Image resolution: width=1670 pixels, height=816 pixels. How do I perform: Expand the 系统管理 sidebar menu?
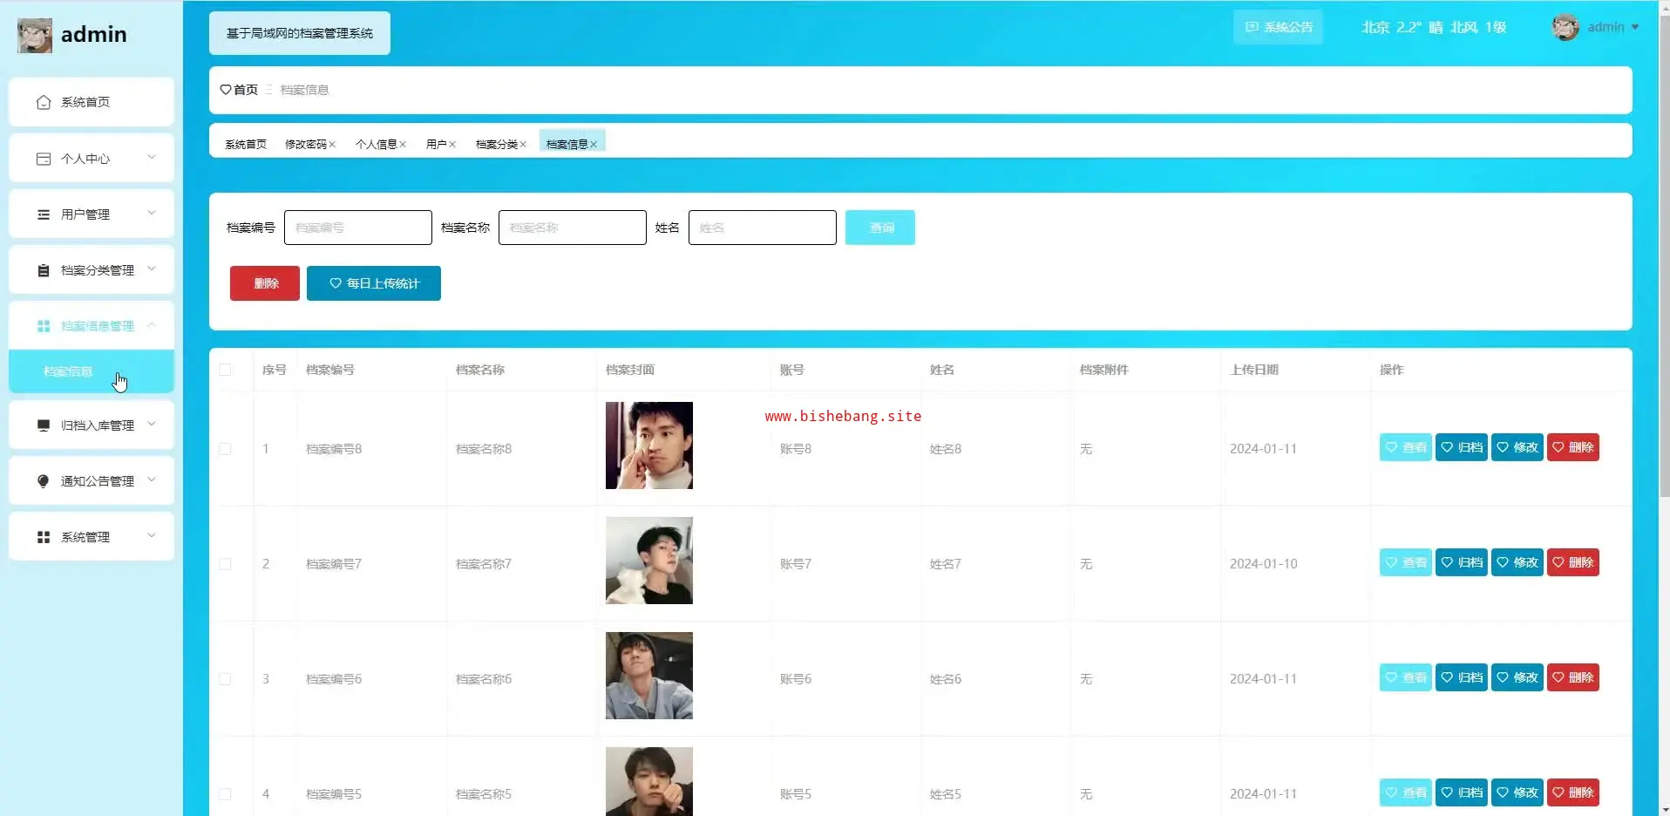92,536
